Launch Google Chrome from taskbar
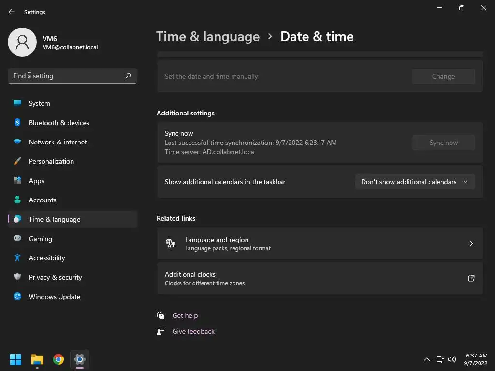The width and height of the screenshot is (495, 371). tap(58, 359)
